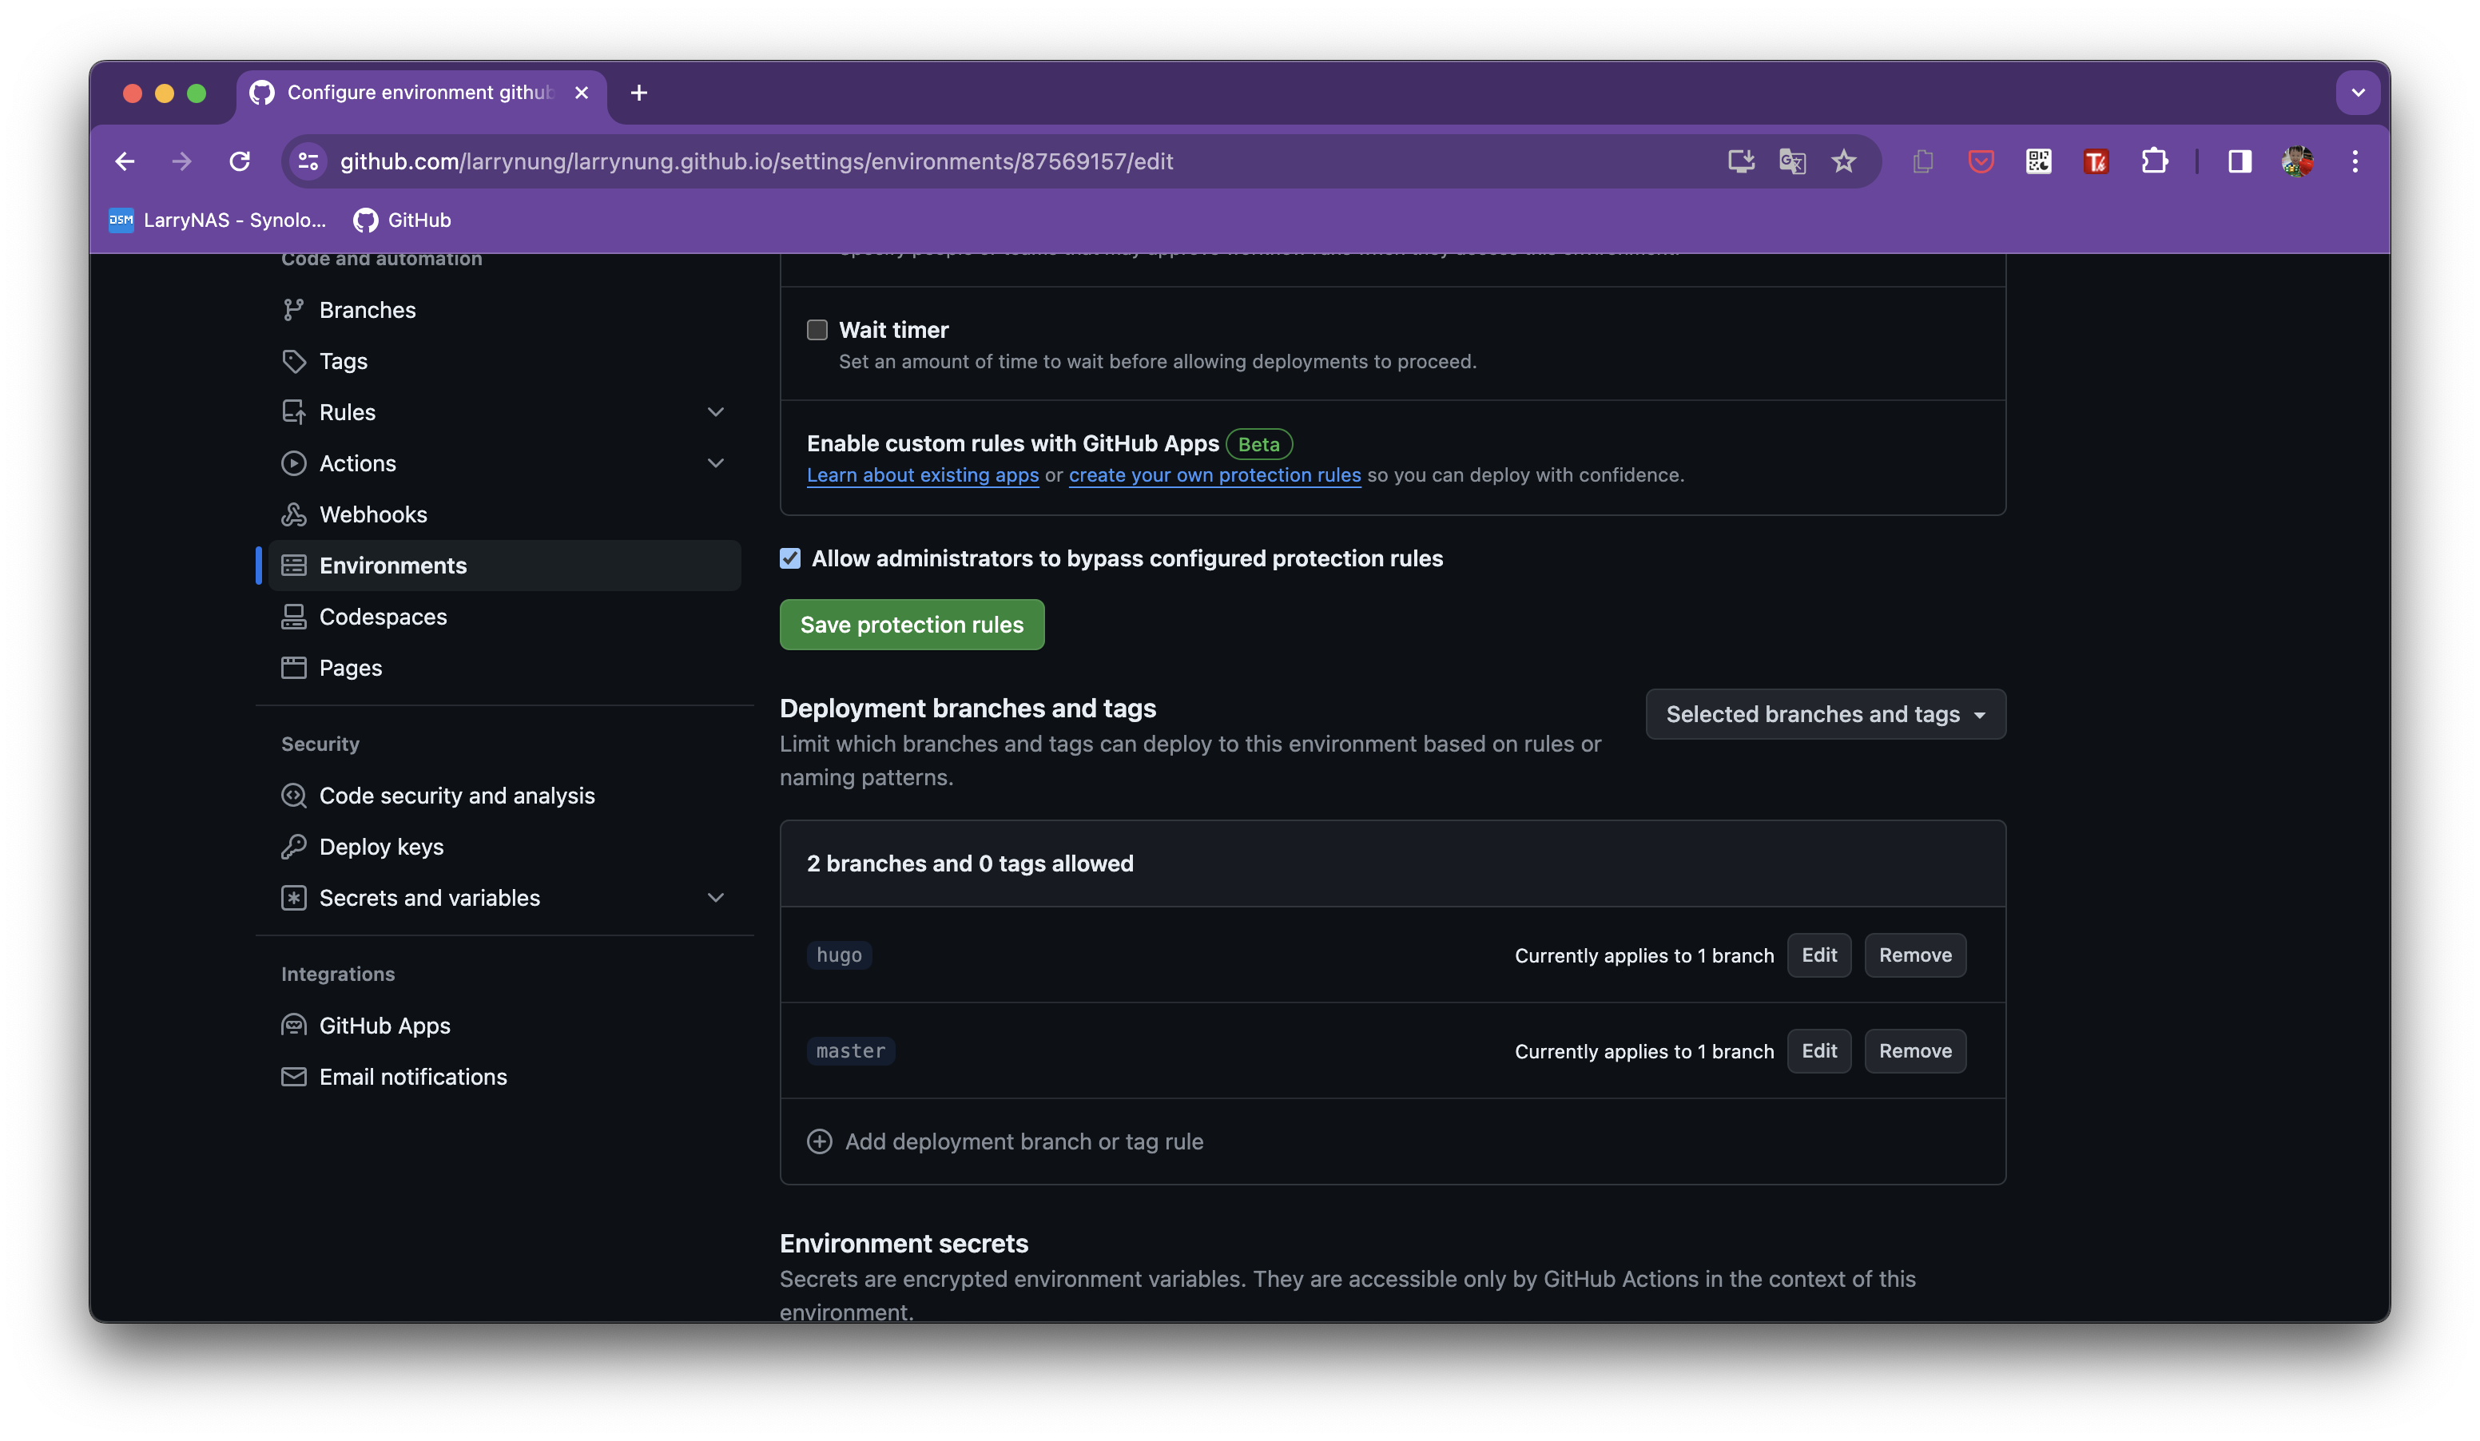The height and width of the screenshot is (1441, 2480).
Task: Click the translate page icon
Action: point(1792,161)
